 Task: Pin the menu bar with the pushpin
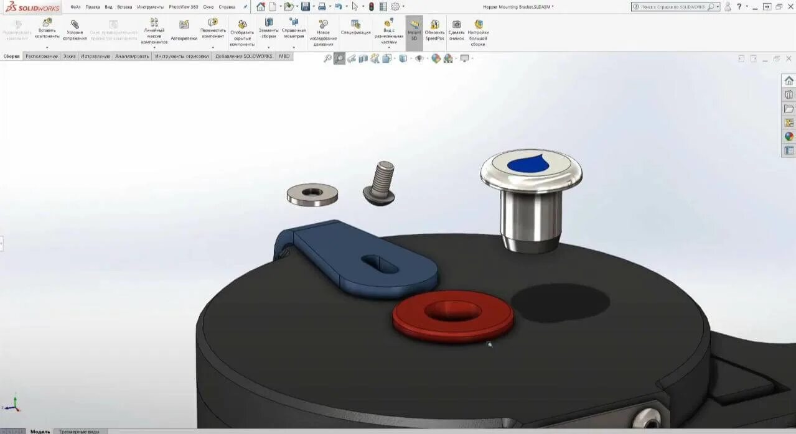(x=245, y=6)
